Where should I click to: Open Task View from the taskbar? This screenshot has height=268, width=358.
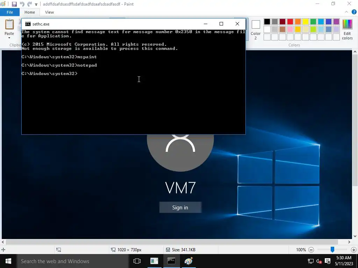tap(137, 261)
